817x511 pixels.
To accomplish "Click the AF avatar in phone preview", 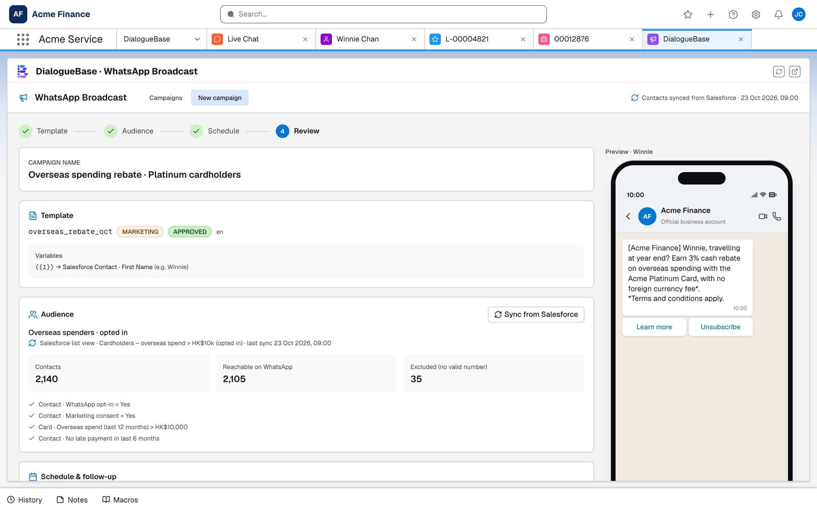I will click(x=647, y=216).
